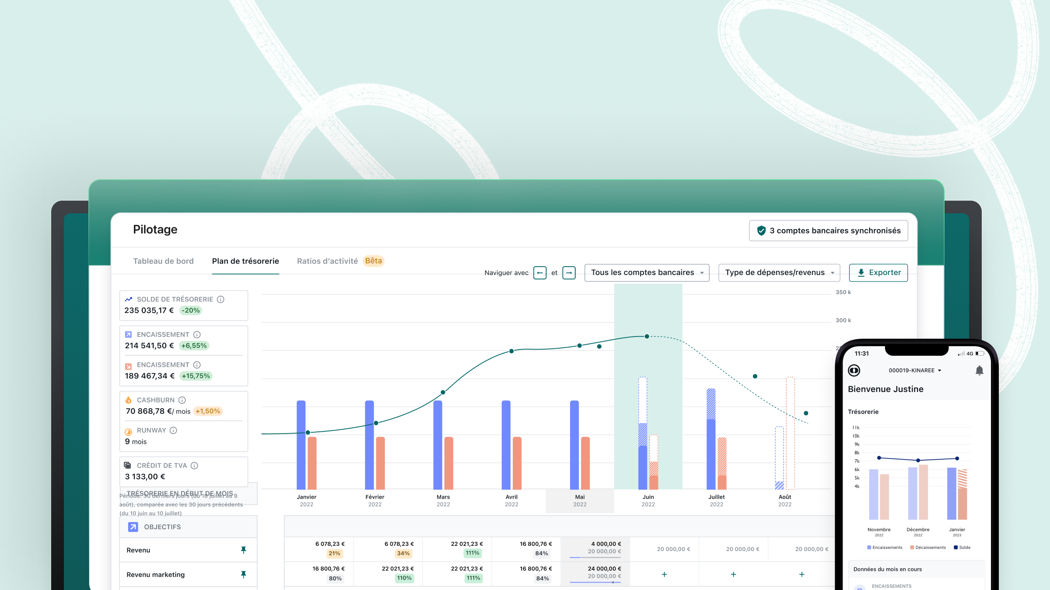Add a Juin objective with plus icon
This screenshot has height=590, width=1050.
(664, 574)
